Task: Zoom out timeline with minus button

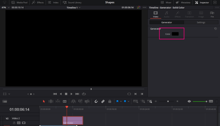Action: tap(156, 101)
